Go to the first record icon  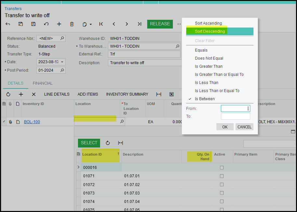pos(101,24)
